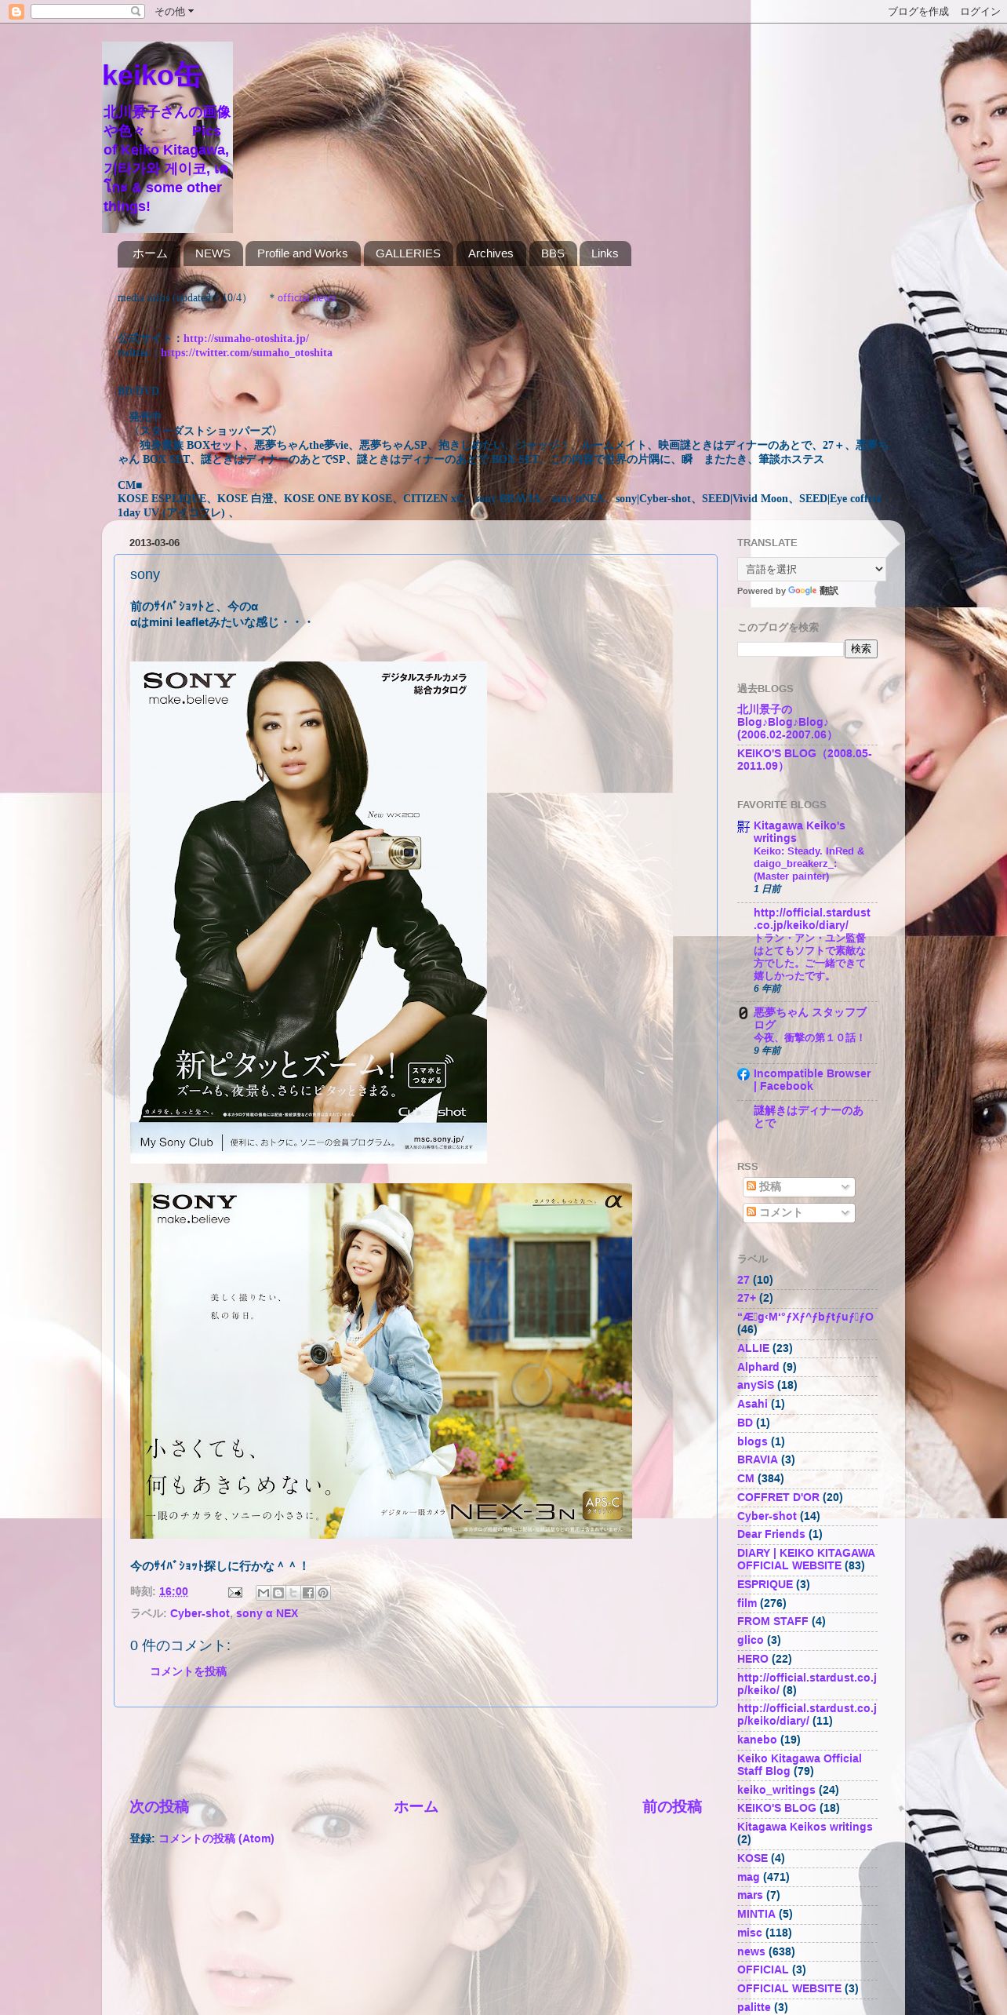This screenshot has width=1007, height=2015.
Task: Open the ホーム tab
Action: tap(149, 253)
